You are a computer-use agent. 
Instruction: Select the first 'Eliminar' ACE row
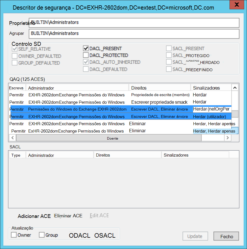(x=120, y=124)
